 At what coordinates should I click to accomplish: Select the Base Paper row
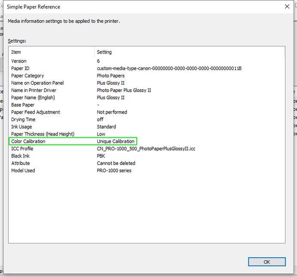click(147, 105)
